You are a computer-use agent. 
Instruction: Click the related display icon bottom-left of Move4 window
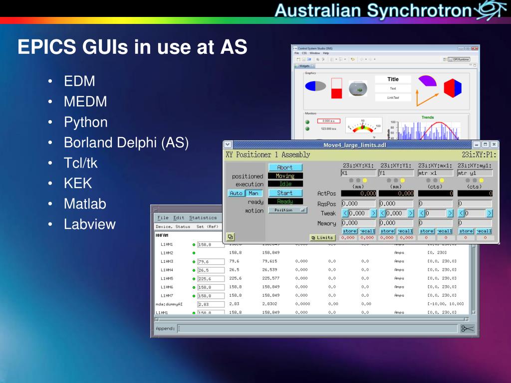231,237
